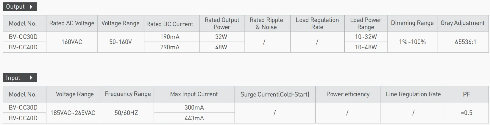Click the PF column header
Screen dimensions: 490x125
pos(466,94)
